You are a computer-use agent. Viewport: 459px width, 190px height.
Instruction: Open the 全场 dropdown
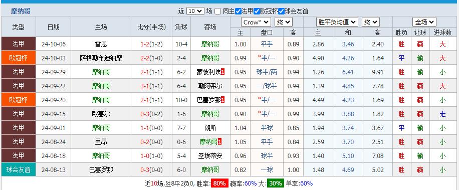(424, 22)
